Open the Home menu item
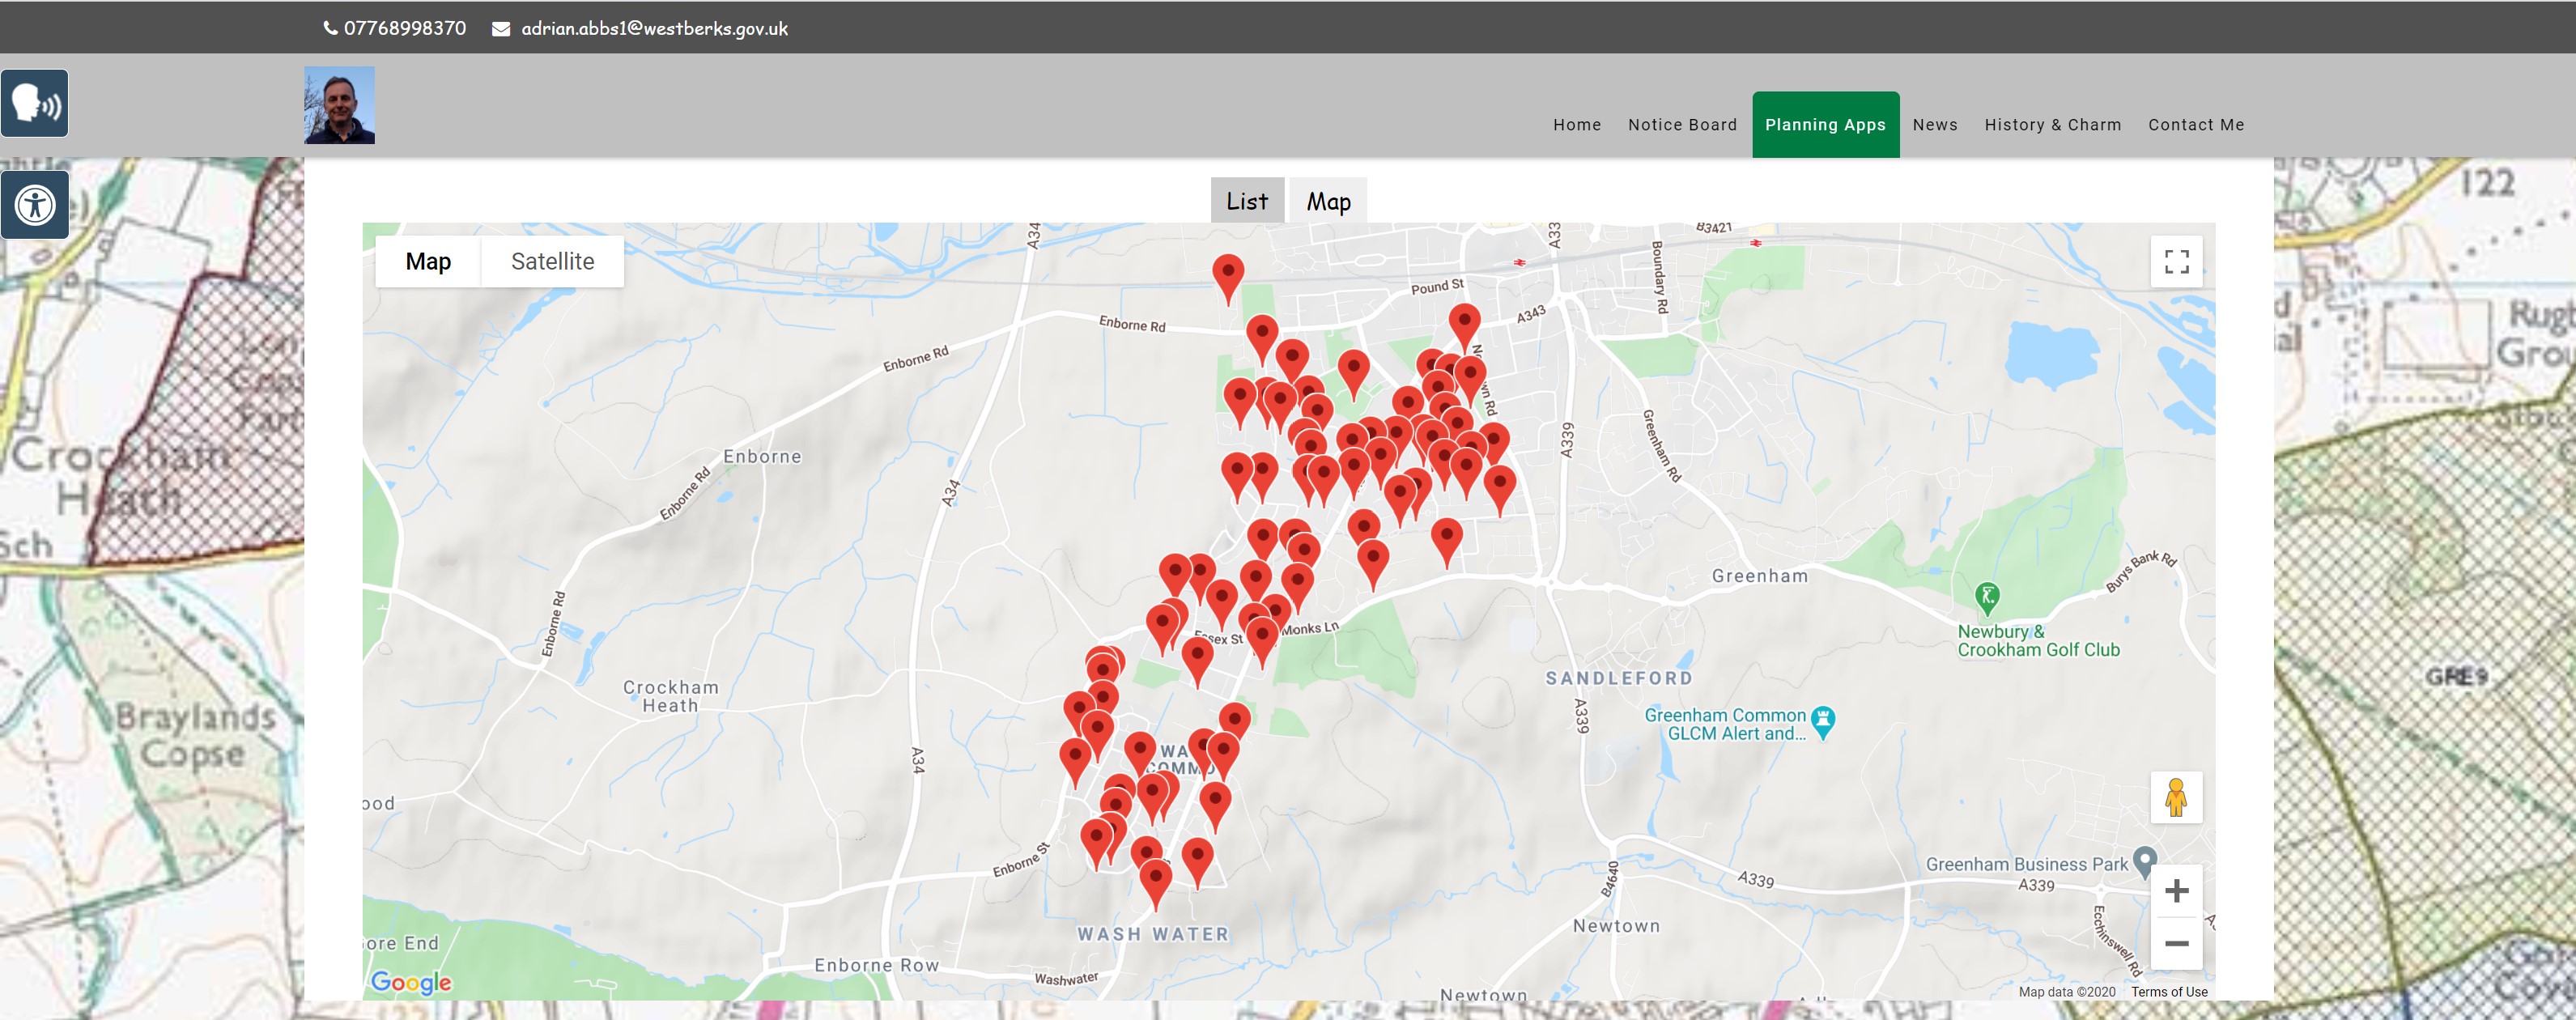The height and width of the screenshot is (1020, 2576). [x=1577, y=125]
